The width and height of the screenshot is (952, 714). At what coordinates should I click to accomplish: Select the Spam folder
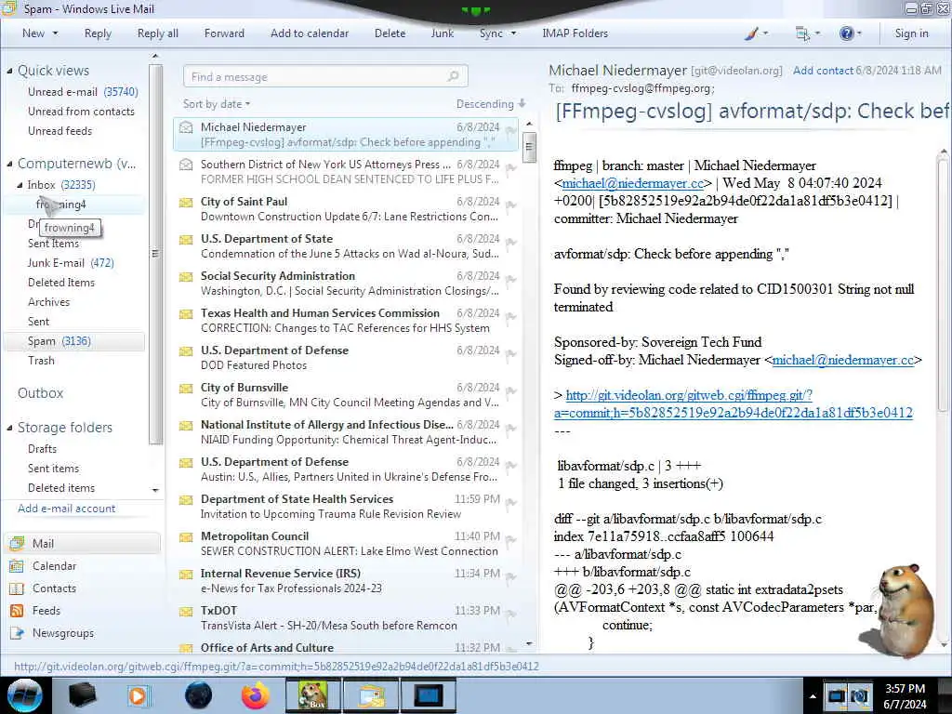pyautogui.click(x=74, y=341)
